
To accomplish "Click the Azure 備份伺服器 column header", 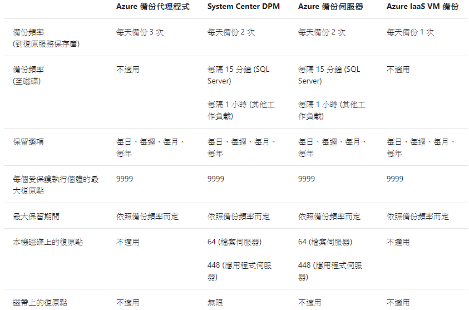I will tap(330, 7).
